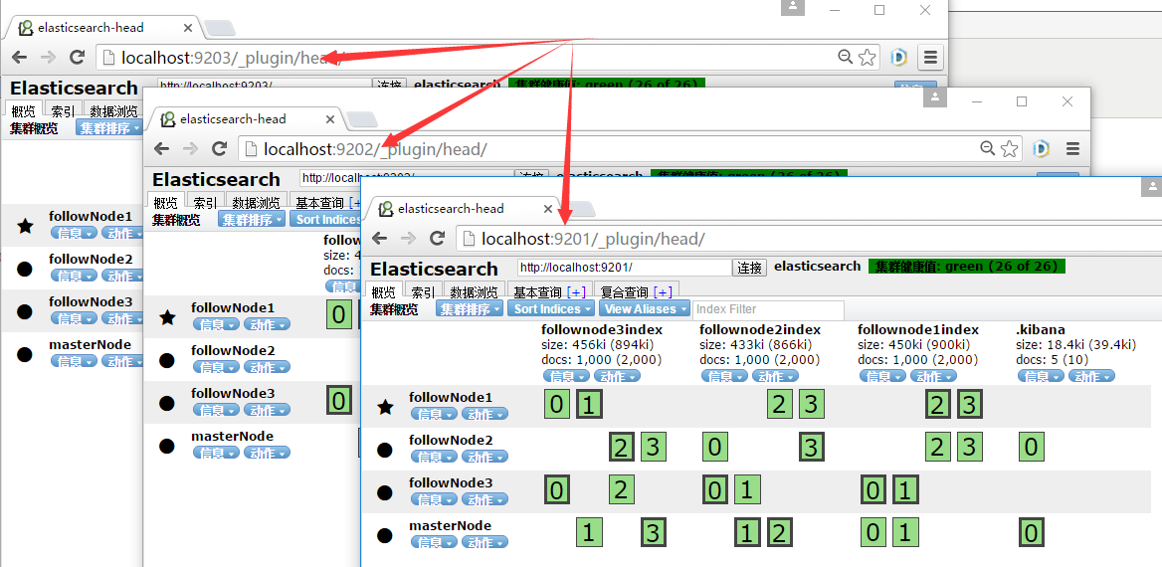Add new 基本查询 tab via [+] link
This screenshot has height=567, width=1162.
click(x=576, y=292)
